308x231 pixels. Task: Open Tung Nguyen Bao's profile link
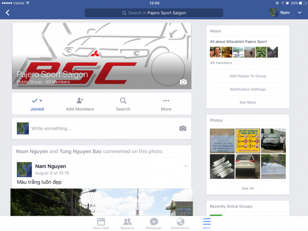pos(80,151)
